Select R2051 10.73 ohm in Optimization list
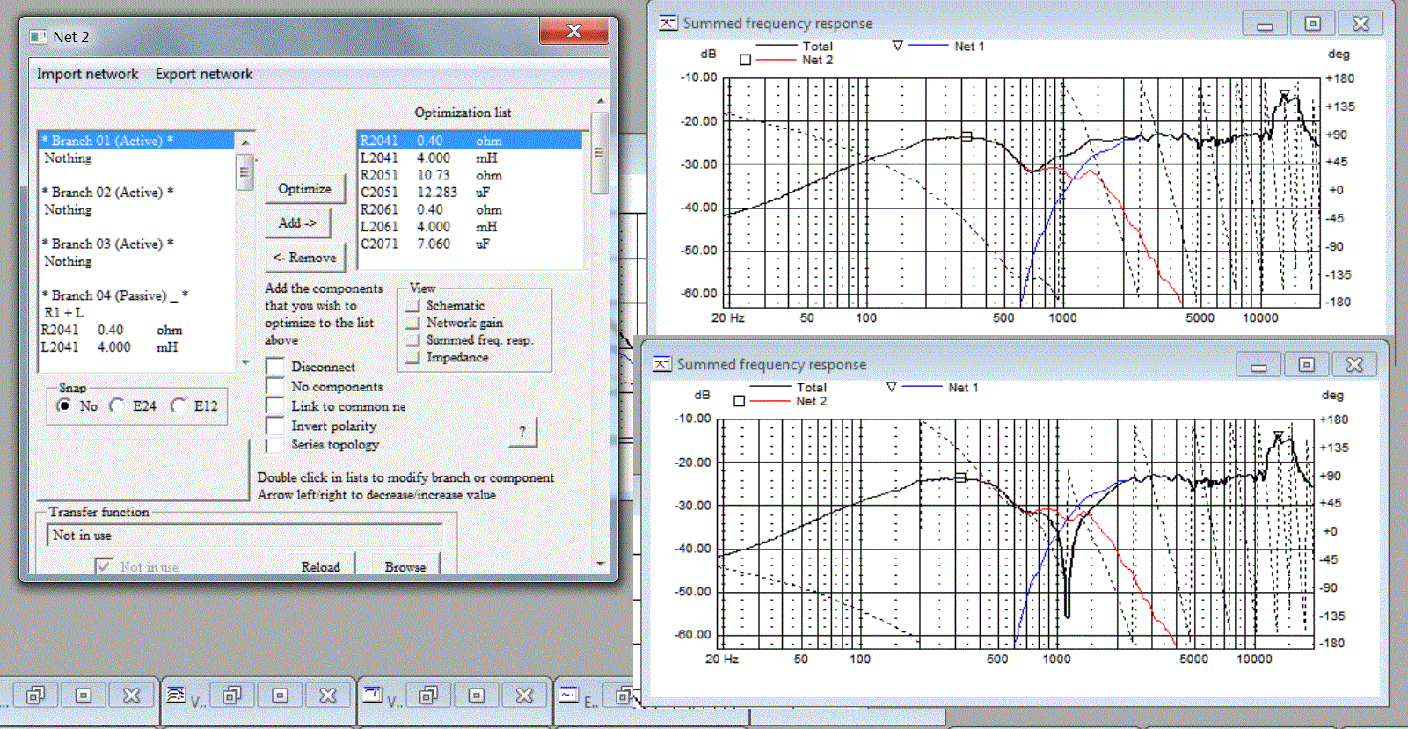1408x729 pixels. [470, 175]
